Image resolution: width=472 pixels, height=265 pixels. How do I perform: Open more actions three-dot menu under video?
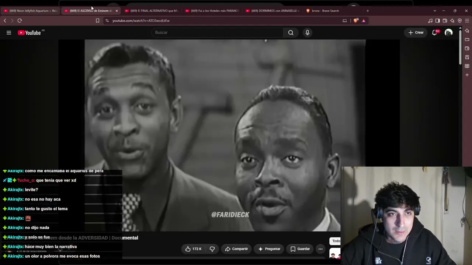[x=320, y=249]
